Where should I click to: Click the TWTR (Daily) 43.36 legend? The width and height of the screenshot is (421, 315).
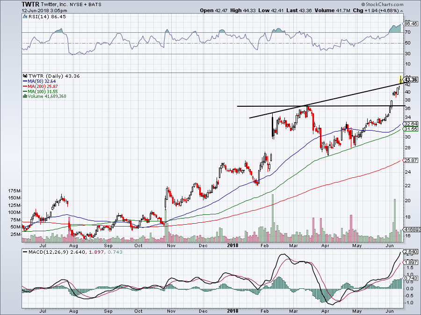coord(54,76)
